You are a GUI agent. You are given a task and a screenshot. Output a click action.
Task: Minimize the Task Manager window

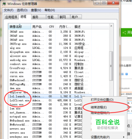click(x=97, y=3)
